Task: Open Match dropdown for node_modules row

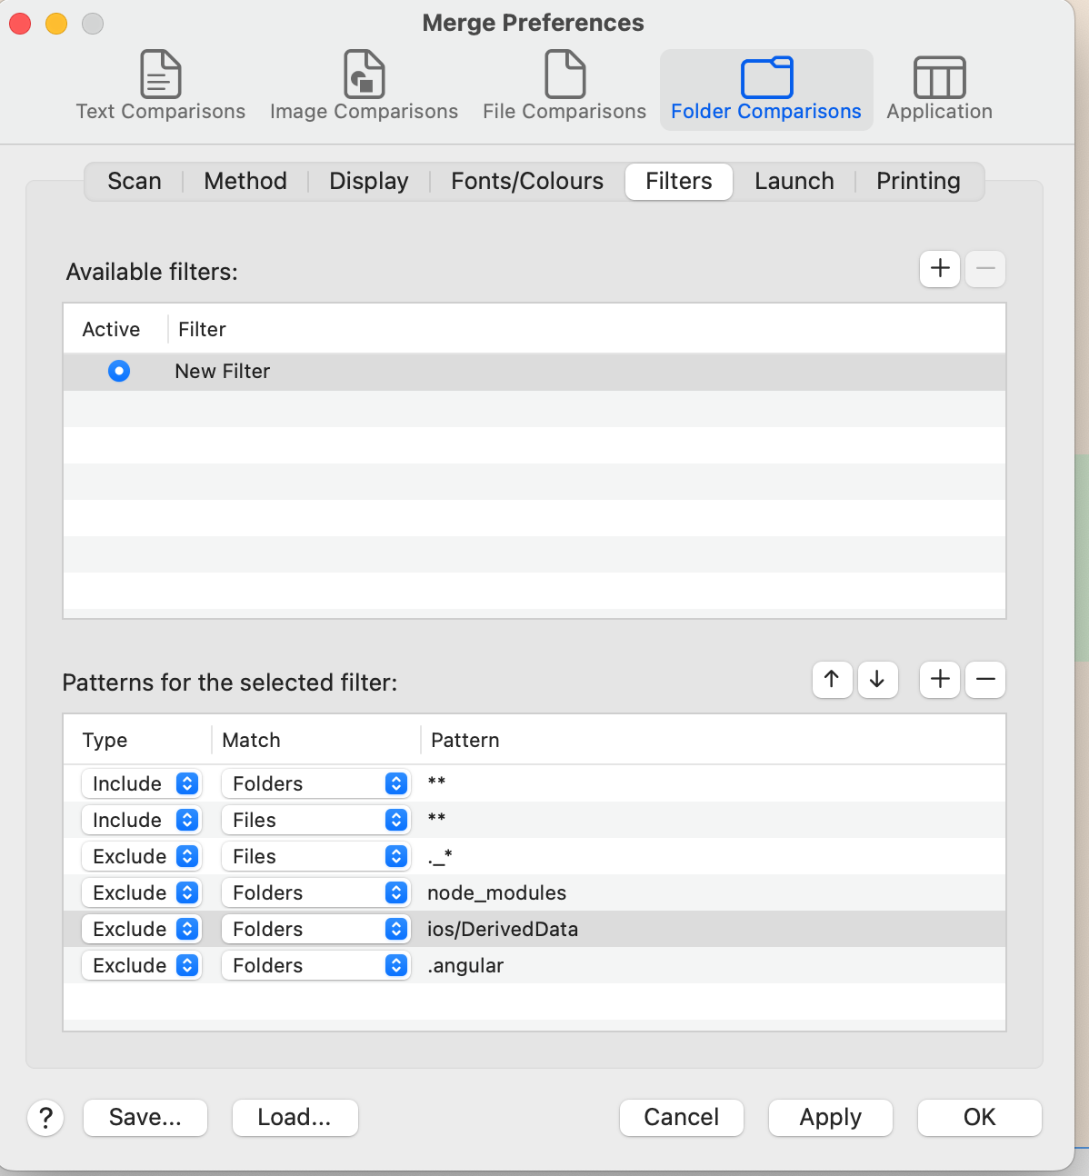Action: (315, 892)
